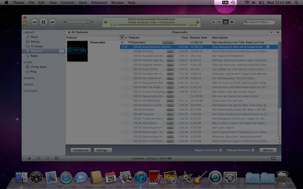Image resolution: width=303 pixels, height=189 pixels.
Task: Toggle the checkmark column header
Action: pos(126,37)
